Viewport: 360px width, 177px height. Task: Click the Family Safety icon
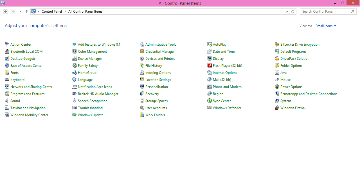[75, 65]
